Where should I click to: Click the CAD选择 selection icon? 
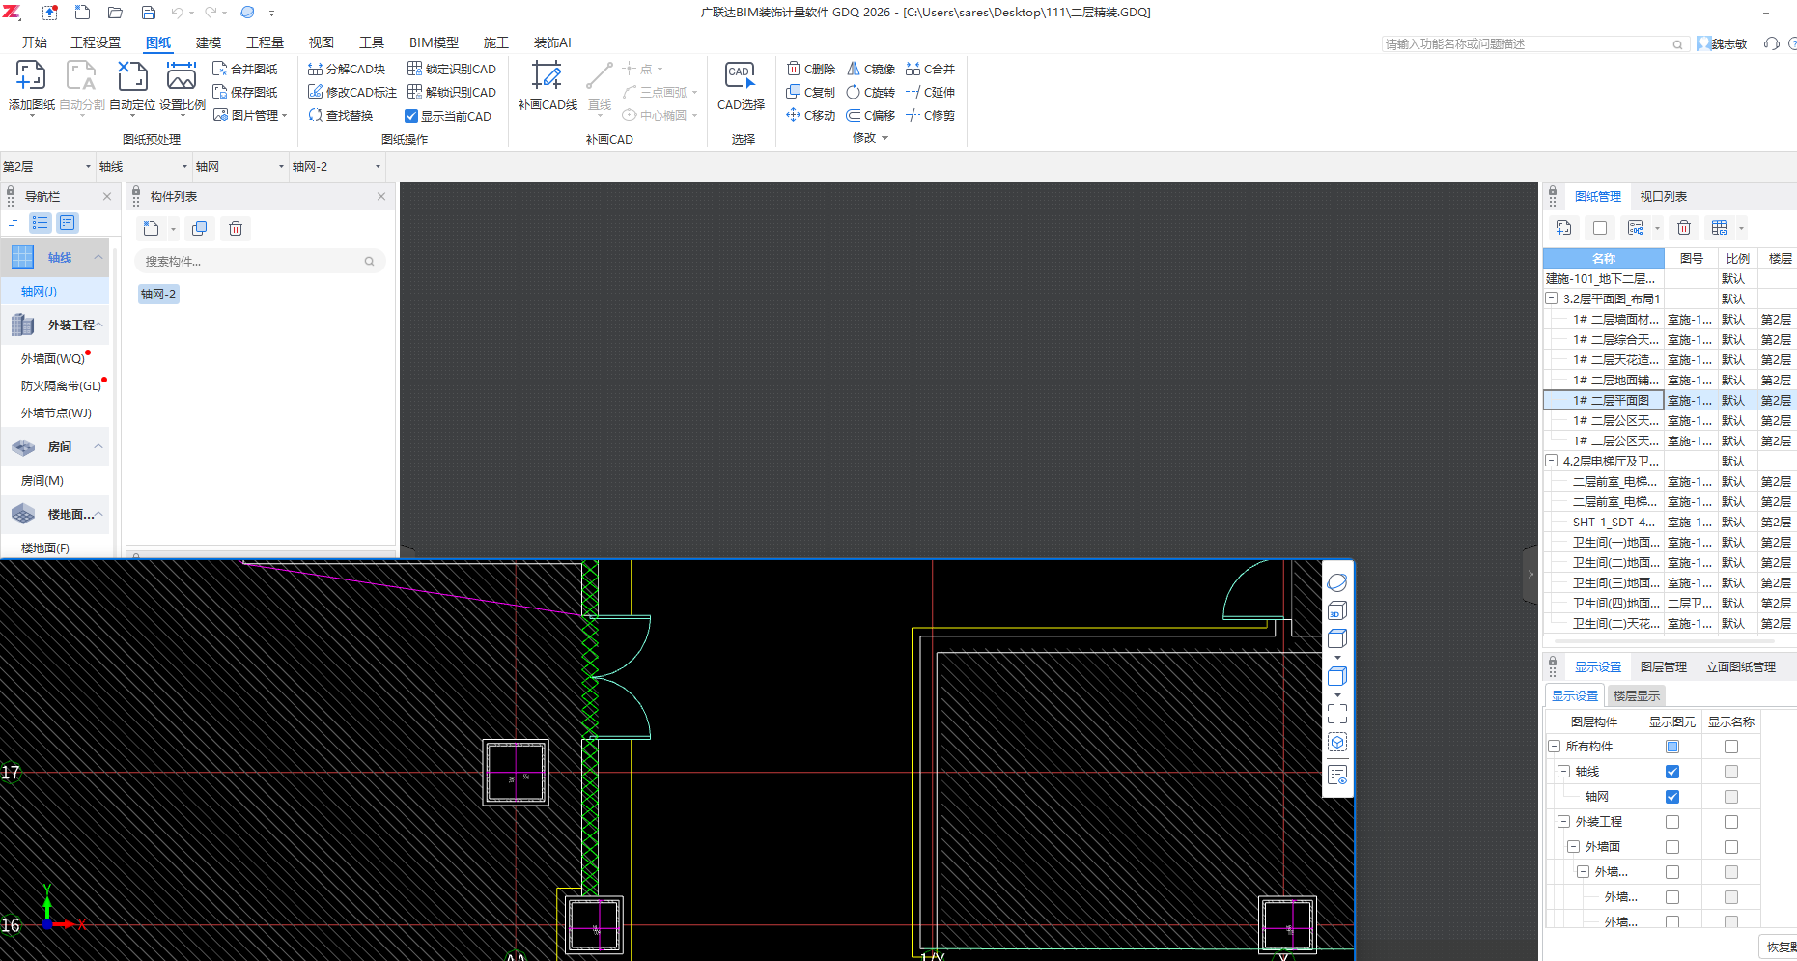741,75
